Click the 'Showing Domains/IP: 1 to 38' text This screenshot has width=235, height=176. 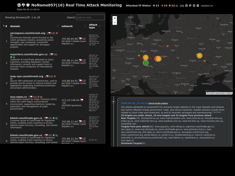(22, 17)
